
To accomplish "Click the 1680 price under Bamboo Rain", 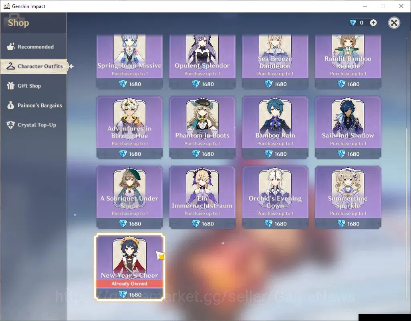I will point(280,154).
